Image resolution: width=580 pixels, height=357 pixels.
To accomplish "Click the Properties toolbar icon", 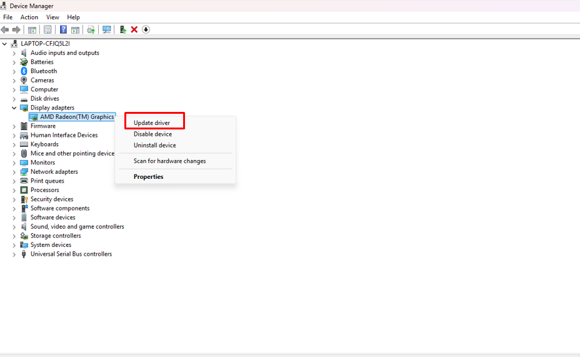I will [47, 29].
